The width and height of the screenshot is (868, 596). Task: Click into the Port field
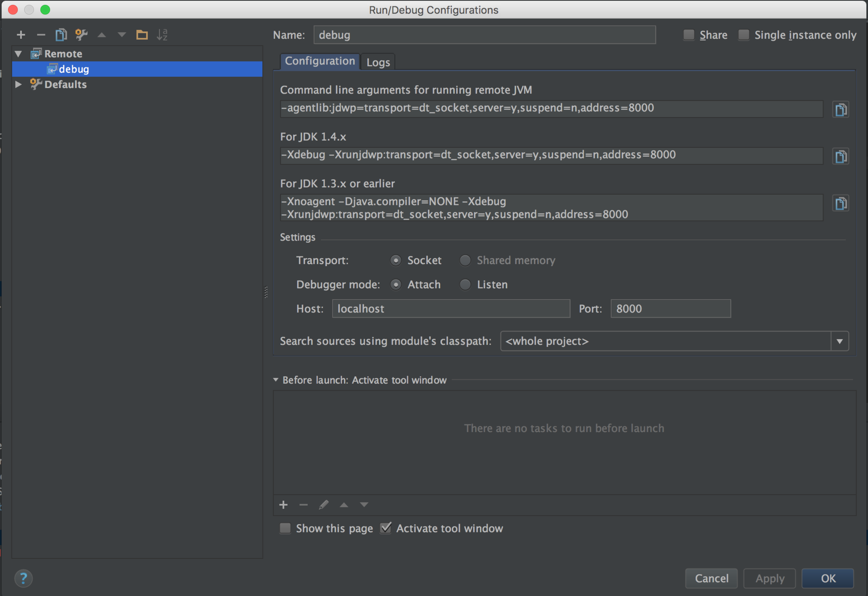click(x=670, y=309)
